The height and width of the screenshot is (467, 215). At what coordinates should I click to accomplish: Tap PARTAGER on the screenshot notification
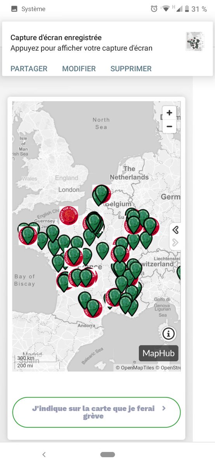tap(29, 69)
